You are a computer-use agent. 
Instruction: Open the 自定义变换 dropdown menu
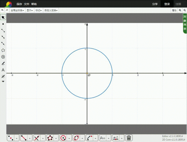pyautogui.click(x=51, y=10)
